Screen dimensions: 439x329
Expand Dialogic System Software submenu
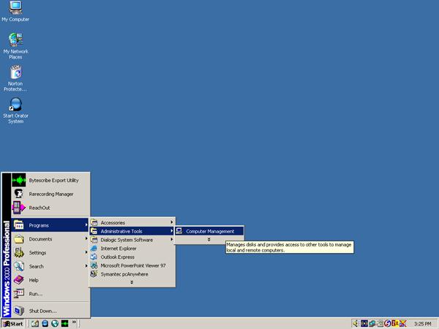(132, 240)
